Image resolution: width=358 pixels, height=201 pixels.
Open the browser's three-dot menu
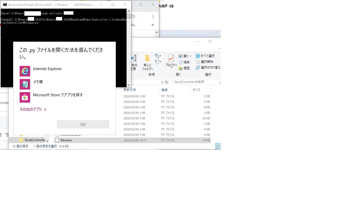(153, 16)
